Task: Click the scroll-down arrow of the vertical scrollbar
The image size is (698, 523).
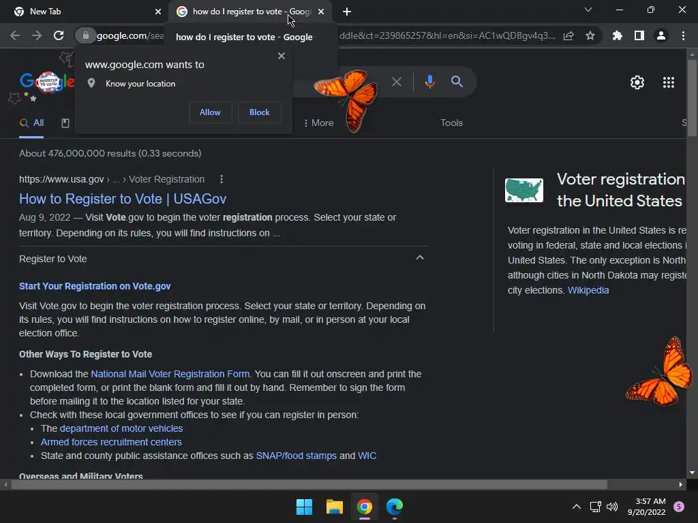Action: coord(692,473)
